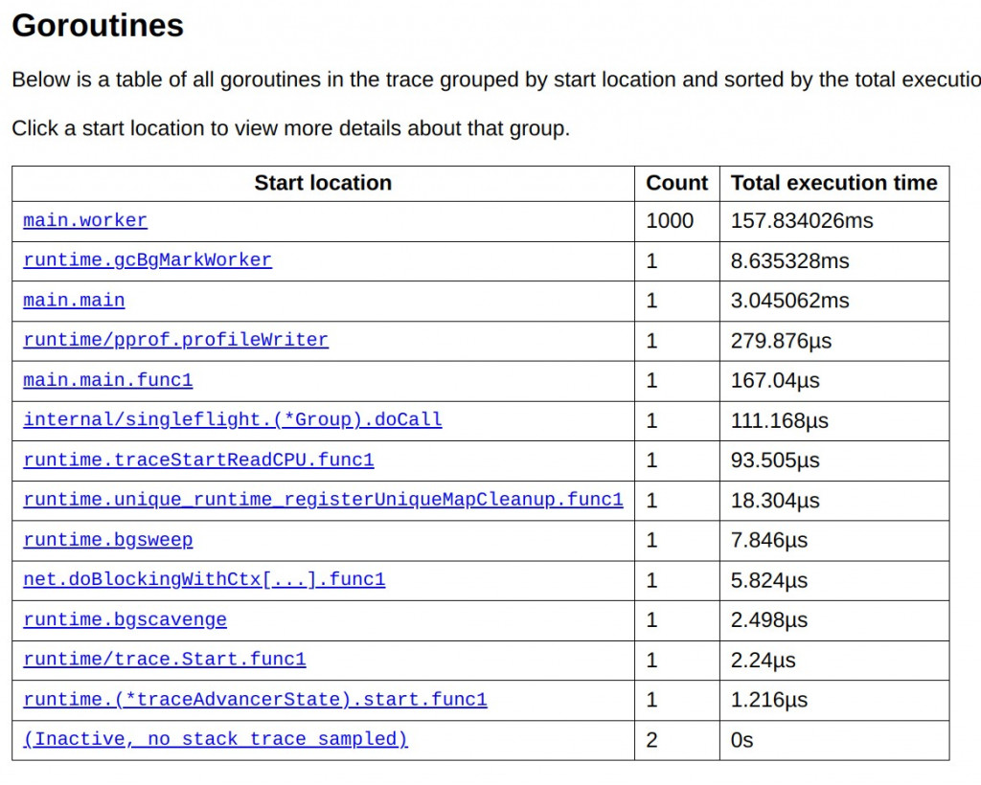This screenshot has height=785, width=981.
Task: Click the 157.834026ms execution time cell
Action: pyautogui.click(x=802, y=221)
